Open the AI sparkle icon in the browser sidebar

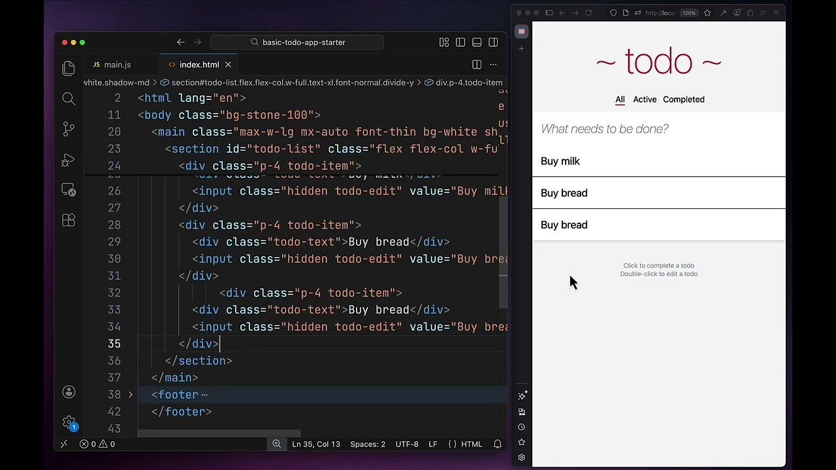pyautogui.click(x=522, y=396)
